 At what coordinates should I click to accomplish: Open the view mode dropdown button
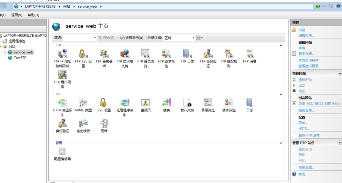(200, 38)
